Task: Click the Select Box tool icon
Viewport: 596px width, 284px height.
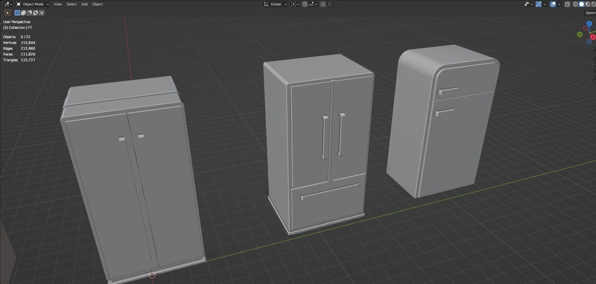Action: (8, 13)
